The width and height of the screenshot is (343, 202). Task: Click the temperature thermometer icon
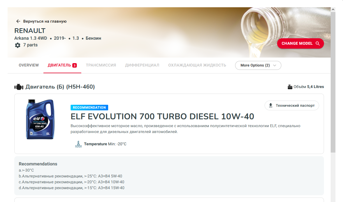click(78, 144)
